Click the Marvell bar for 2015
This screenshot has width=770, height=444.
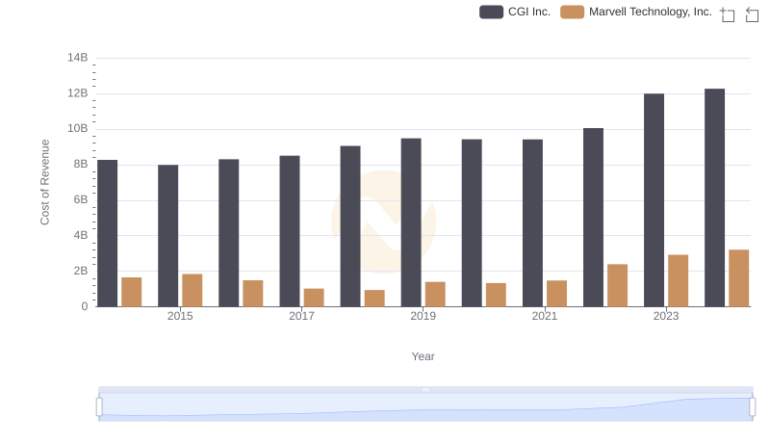pyautogui.click(x=192, y=290)
